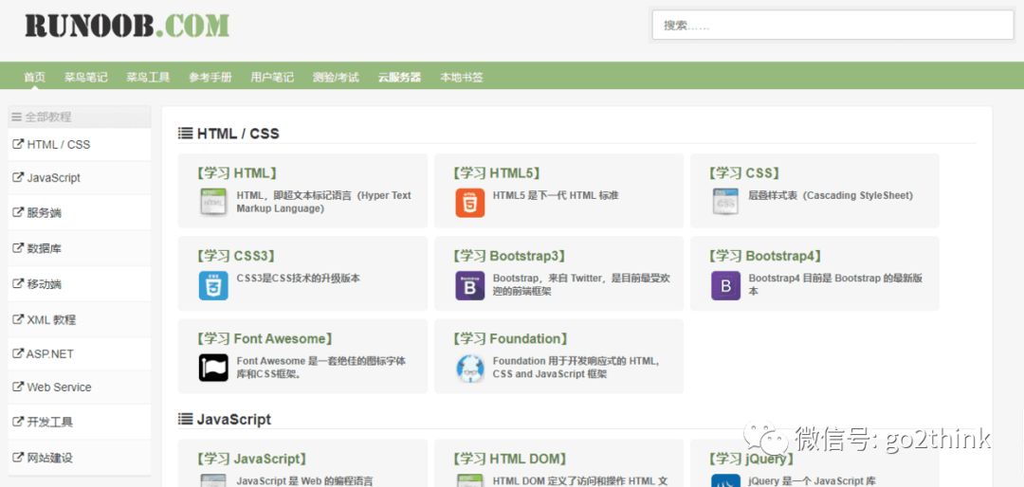
Task: Open the 【学习 HTML5】 title link
Action: (497, 173)
